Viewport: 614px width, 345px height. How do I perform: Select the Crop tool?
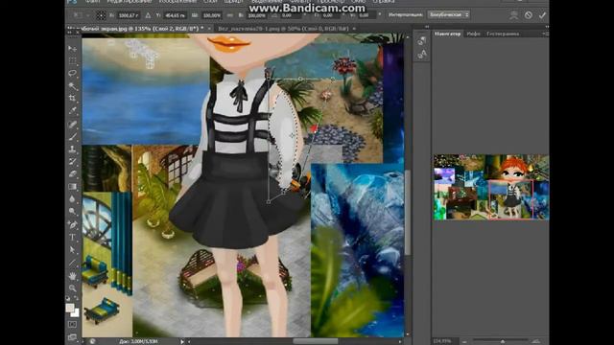coord(73,98)
